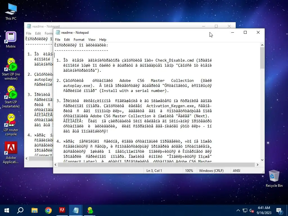Select Start I2P (no window) shortcut
The image size is (288, 216).
point(11,69)
